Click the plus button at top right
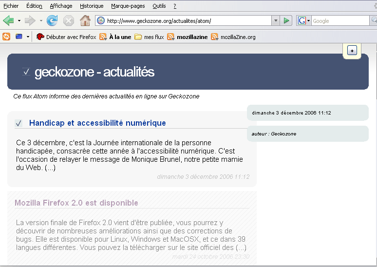 pyautogui.click(x=352, y=51)
